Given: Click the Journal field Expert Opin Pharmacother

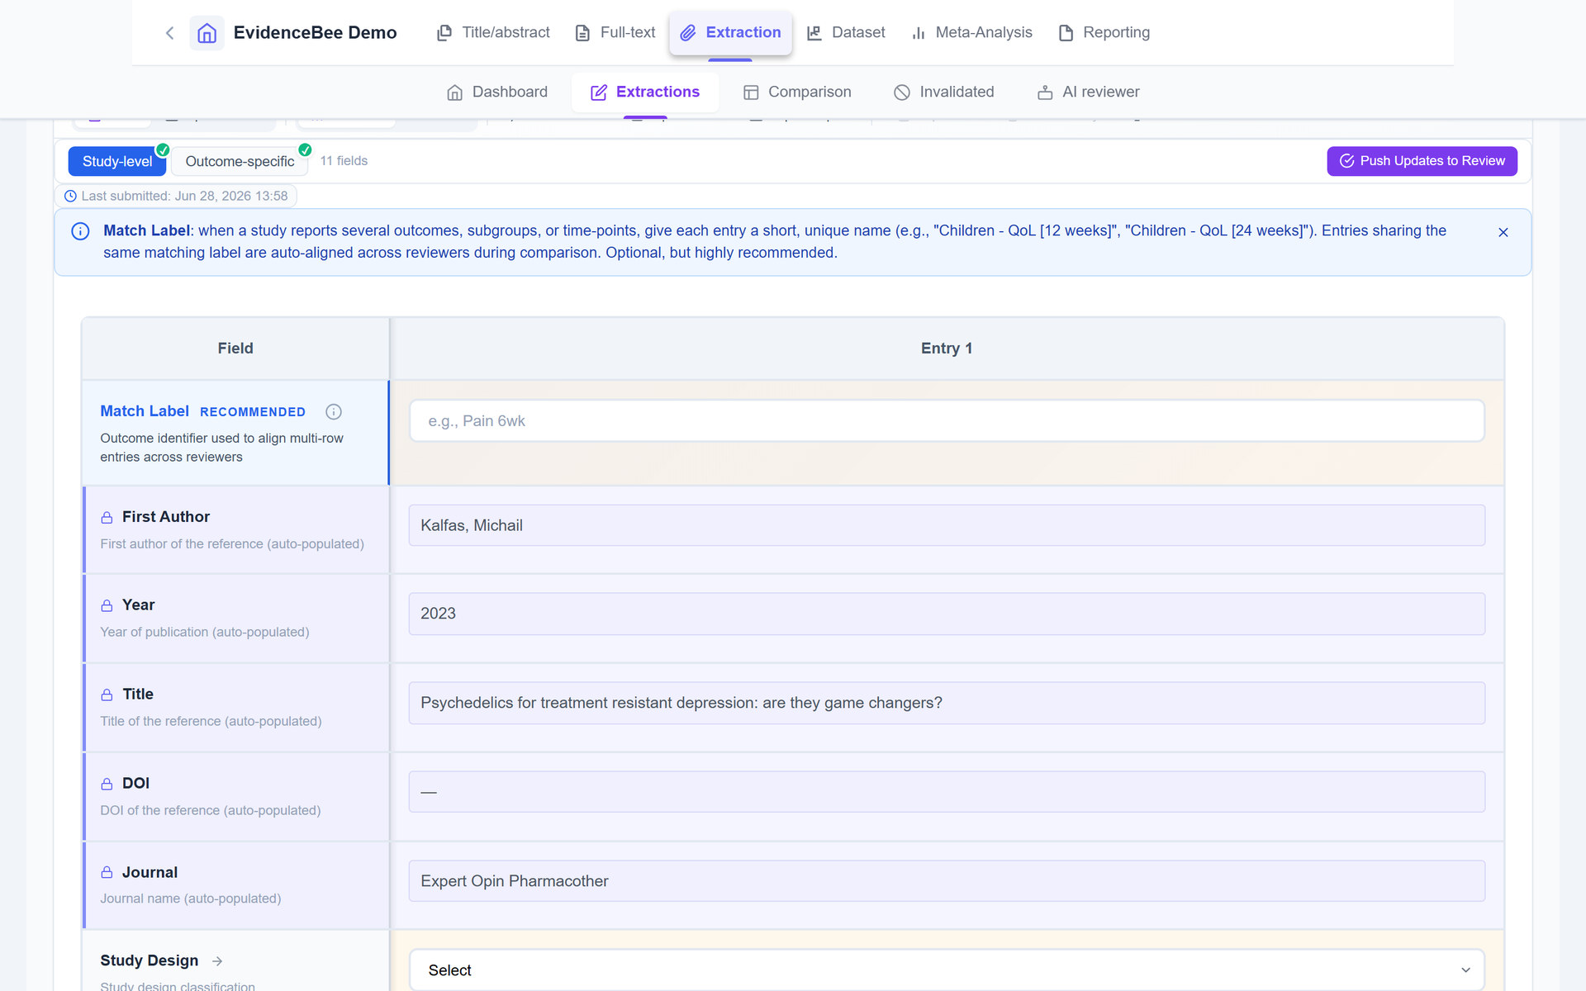Looking at the screenshot, I should coord(947,881).
